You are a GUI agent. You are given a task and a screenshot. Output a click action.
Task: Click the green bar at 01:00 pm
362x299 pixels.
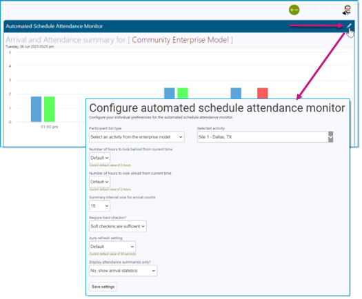[50, 109]
